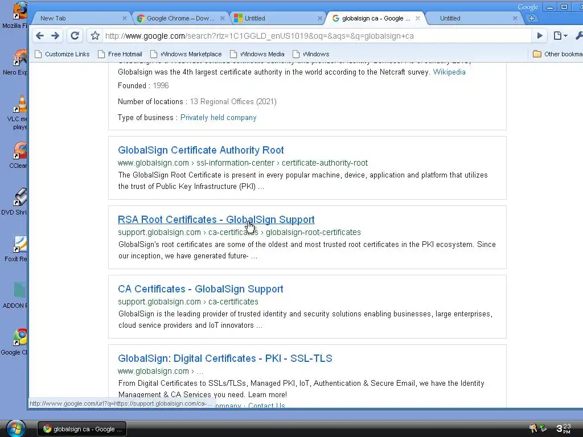Image resolution: width=583 pixels, height=437 pixels.
Task: Click globalsign ca - Google taskbar button
Action: [x=82, y=429]
